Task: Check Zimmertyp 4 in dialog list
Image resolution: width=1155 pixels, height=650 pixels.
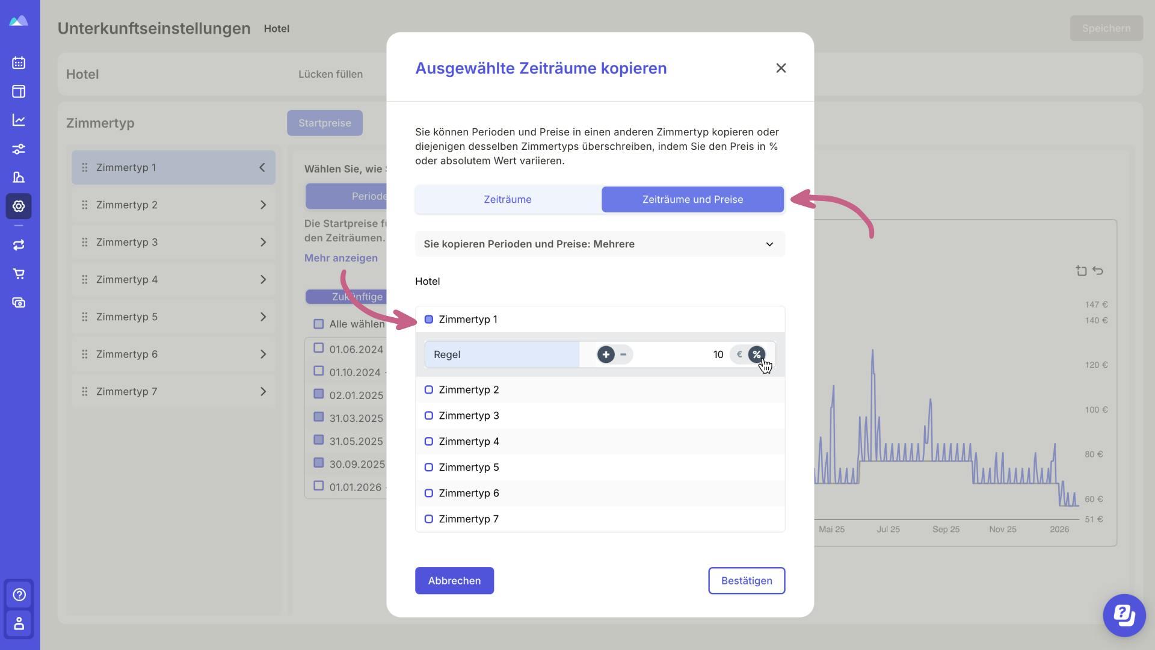Action: 429,442
